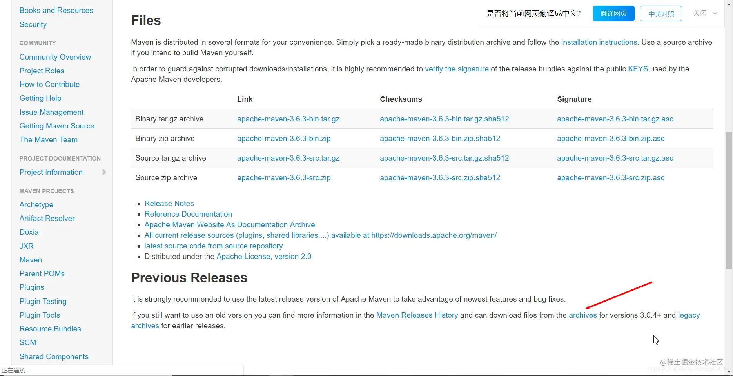Click the page vertical scrollbar thumb
Image resolution: width=733 pixels, height=376 pixels.
click(729, 201)
